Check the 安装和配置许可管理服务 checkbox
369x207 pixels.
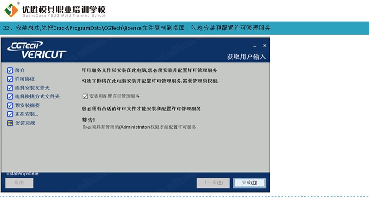(85, 97)
